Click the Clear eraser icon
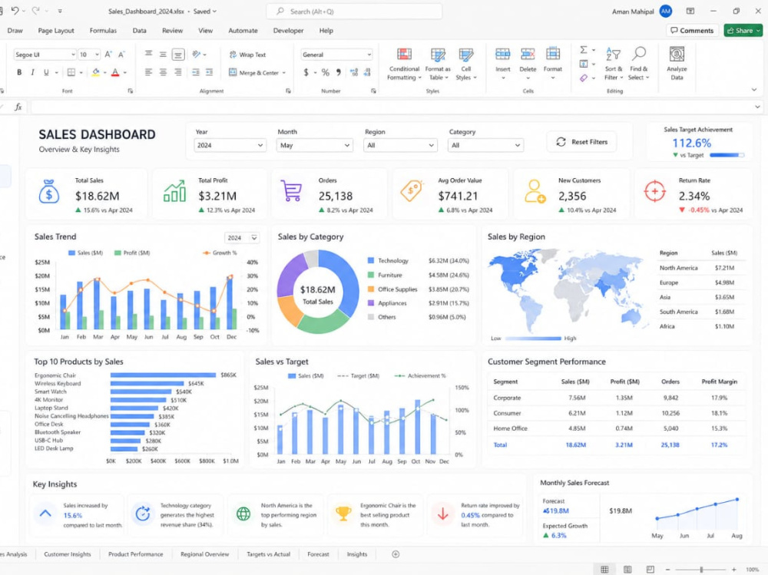768x575 pixels. [x=584, y=78]
